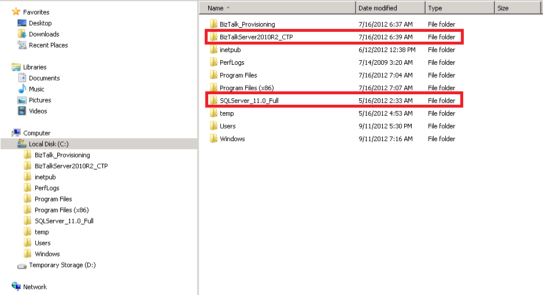The height and width of the screenshot is (295, 543).
Task: Click the Local Disk (C:) drive icon
Action: (22, 143)
